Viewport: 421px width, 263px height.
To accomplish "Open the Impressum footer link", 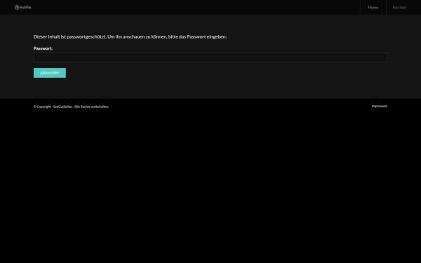I will [380, 106].
